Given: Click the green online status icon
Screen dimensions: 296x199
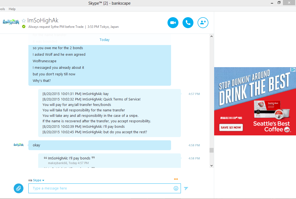Looking at the screenshot, I should [24, 27].
